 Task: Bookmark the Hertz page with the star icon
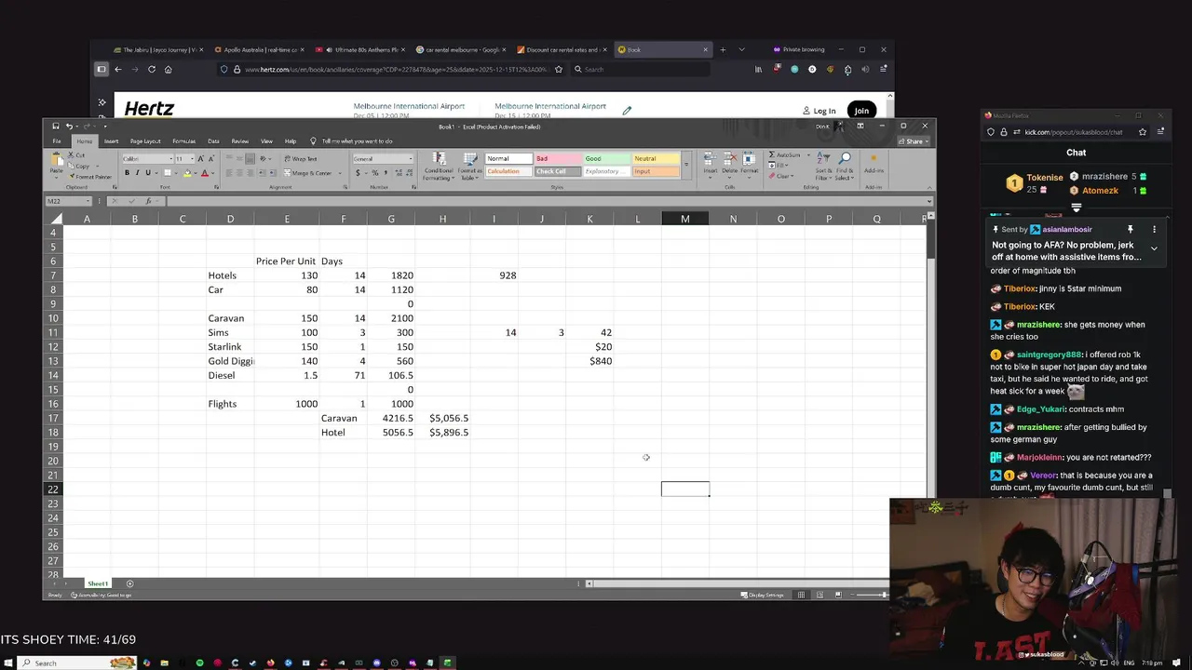point(559,69)
